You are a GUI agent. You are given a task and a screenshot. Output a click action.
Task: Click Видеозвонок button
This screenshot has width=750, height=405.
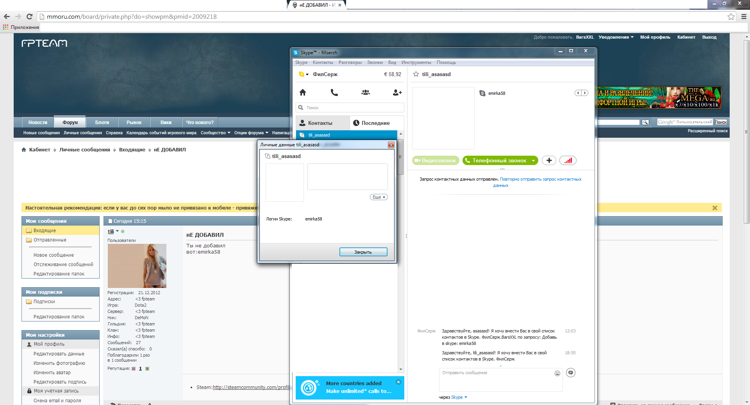click(x=436, y=160)
